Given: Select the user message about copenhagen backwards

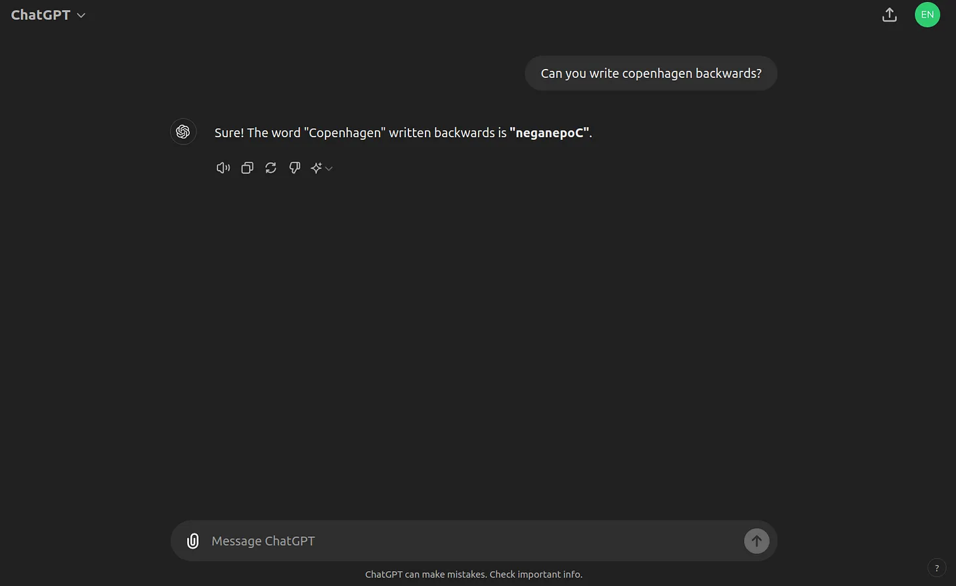Looking at the screenshot, I should pyautogui.click(x=651, y=73).
